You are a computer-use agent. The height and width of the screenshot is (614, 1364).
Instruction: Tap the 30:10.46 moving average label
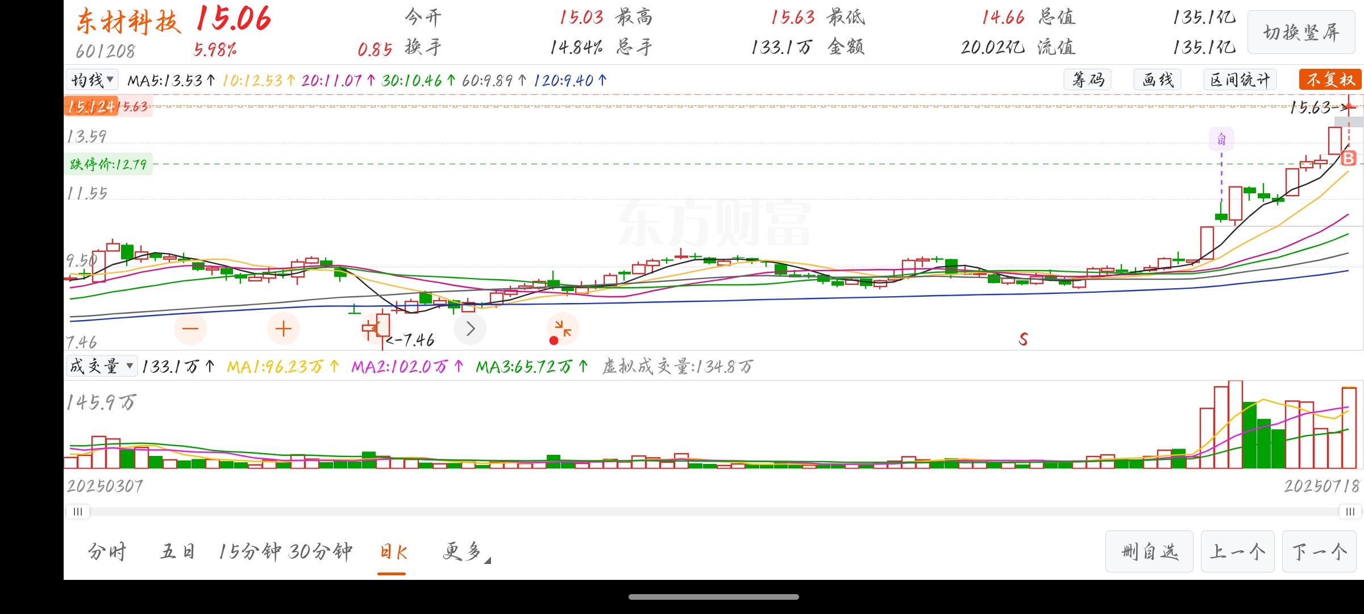419,80
